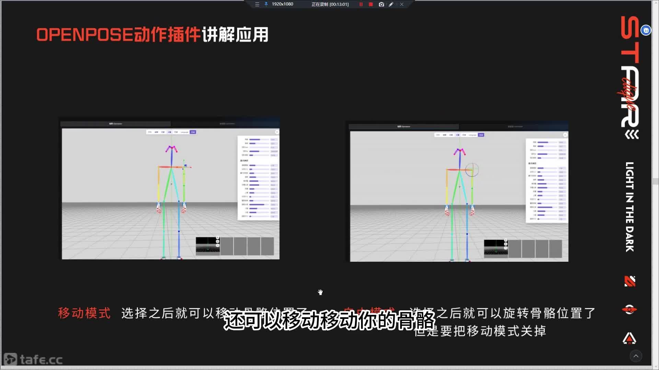Viewport: 659px width, 370px height.
Task: Click the 正在录制 [00:13:01] status text
Action: pyautogui.click(x=330, y=4)
